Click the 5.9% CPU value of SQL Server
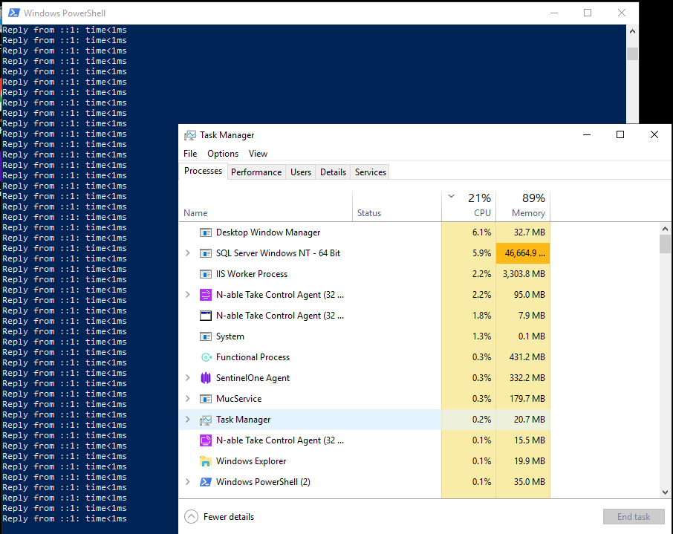The width and height of the screenshot is (673, 534). [x=481, y=253]
